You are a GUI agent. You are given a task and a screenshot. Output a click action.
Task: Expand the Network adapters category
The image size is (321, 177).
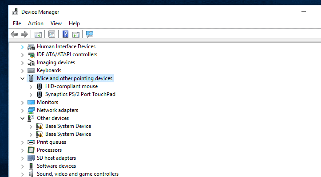23,110
